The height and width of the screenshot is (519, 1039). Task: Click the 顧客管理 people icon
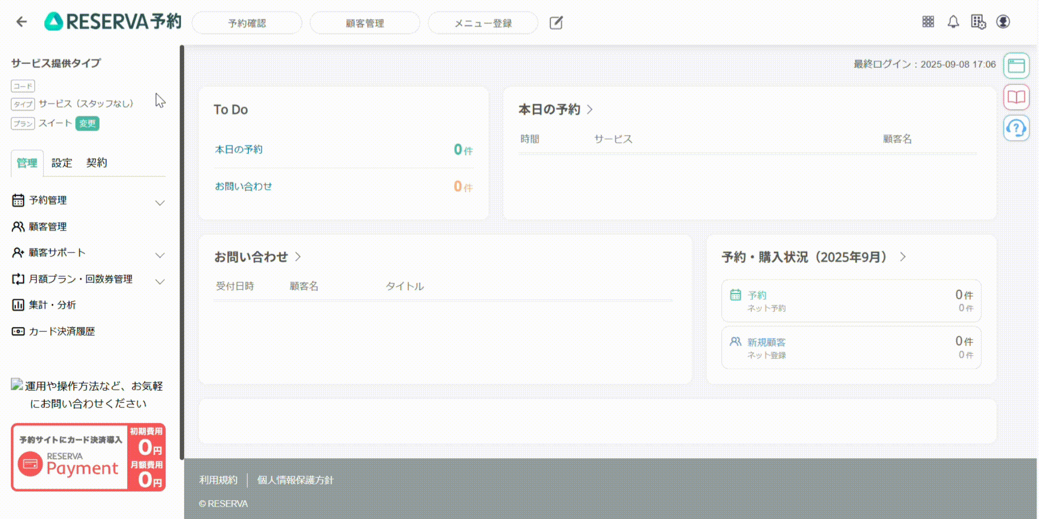tap(18, 226)
